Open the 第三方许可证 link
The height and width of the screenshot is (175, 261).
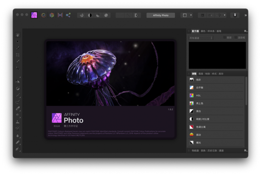click(x=71, y=126)
